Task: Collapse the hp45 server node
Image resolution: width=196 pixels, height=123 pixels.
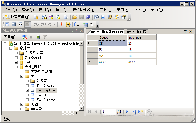Action: click(x=5, y=44)
